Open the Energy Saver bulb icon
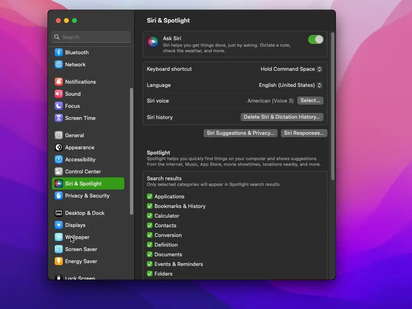The width and height of the screenshot is (412, 309). pyautogui.click(x=59, y=262)
